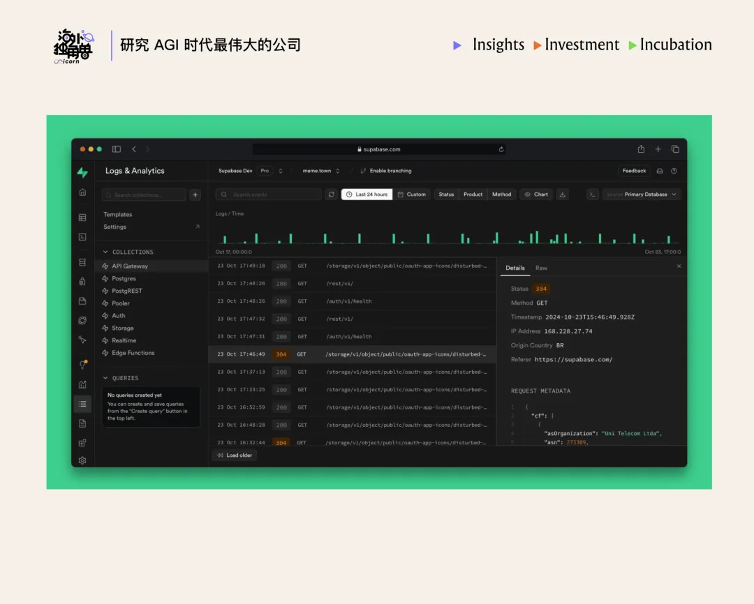The width and height of the screenshot is (754, 604).
Task: Open the Integrations icon in sidebar
Action: coord(82,443)
